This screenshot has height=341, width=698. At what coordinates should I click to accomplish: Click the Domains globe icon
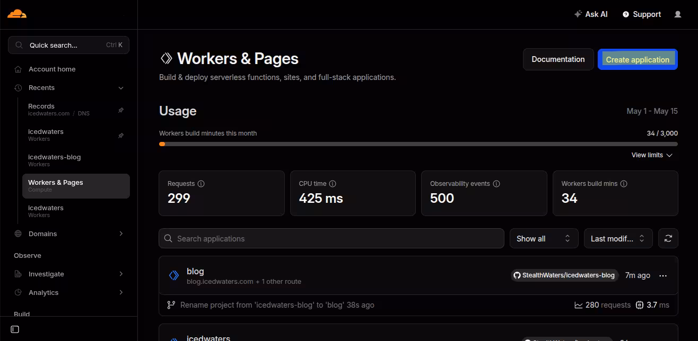(x=18, y=234)
